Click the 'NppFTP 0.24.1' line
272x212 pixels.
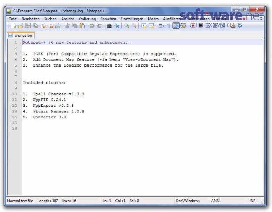pos(50,100)
